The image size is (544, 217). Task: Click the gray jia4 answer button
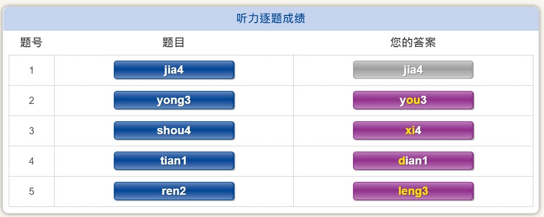point(413,70)
